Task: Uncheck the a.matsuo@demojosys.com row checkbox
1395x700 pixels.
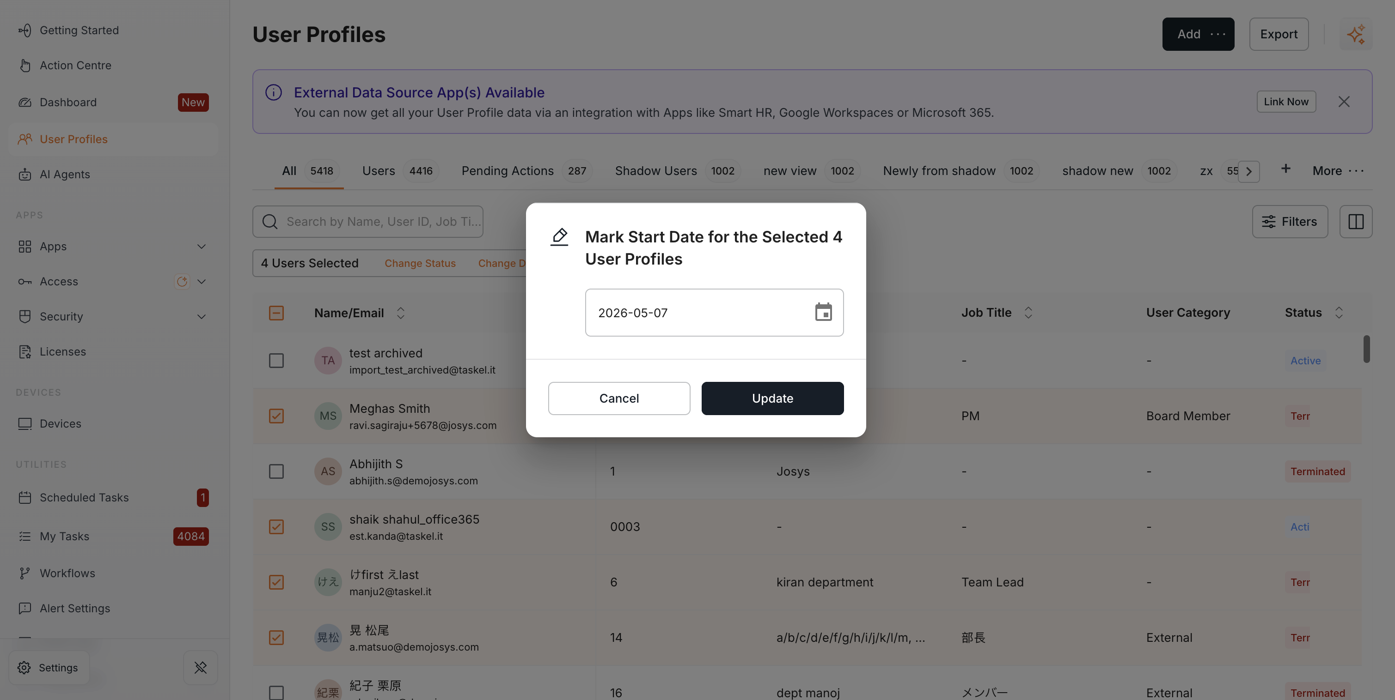Action: 276,637
